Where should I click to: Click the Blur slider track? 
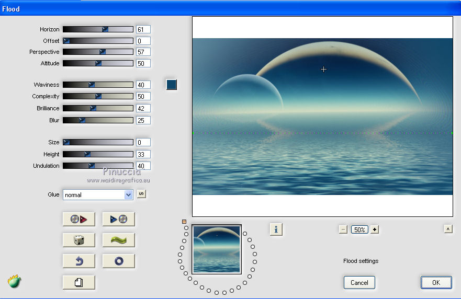pyautogui.click(x=98, y=120)
